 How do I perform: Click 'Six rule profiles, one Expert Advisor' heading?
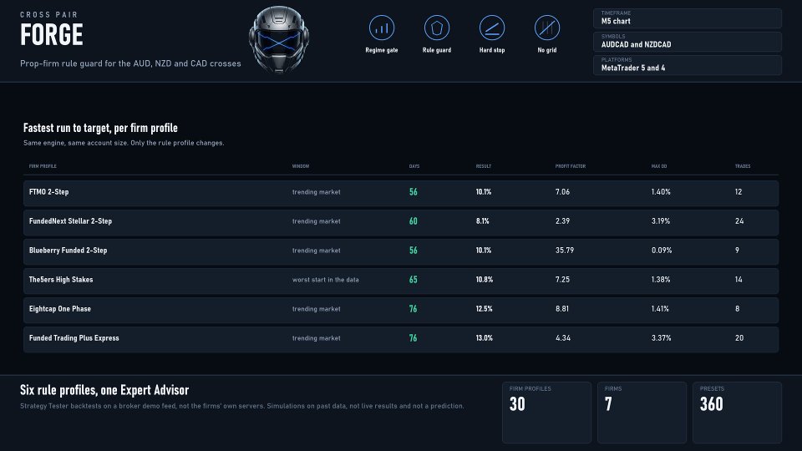104,390
